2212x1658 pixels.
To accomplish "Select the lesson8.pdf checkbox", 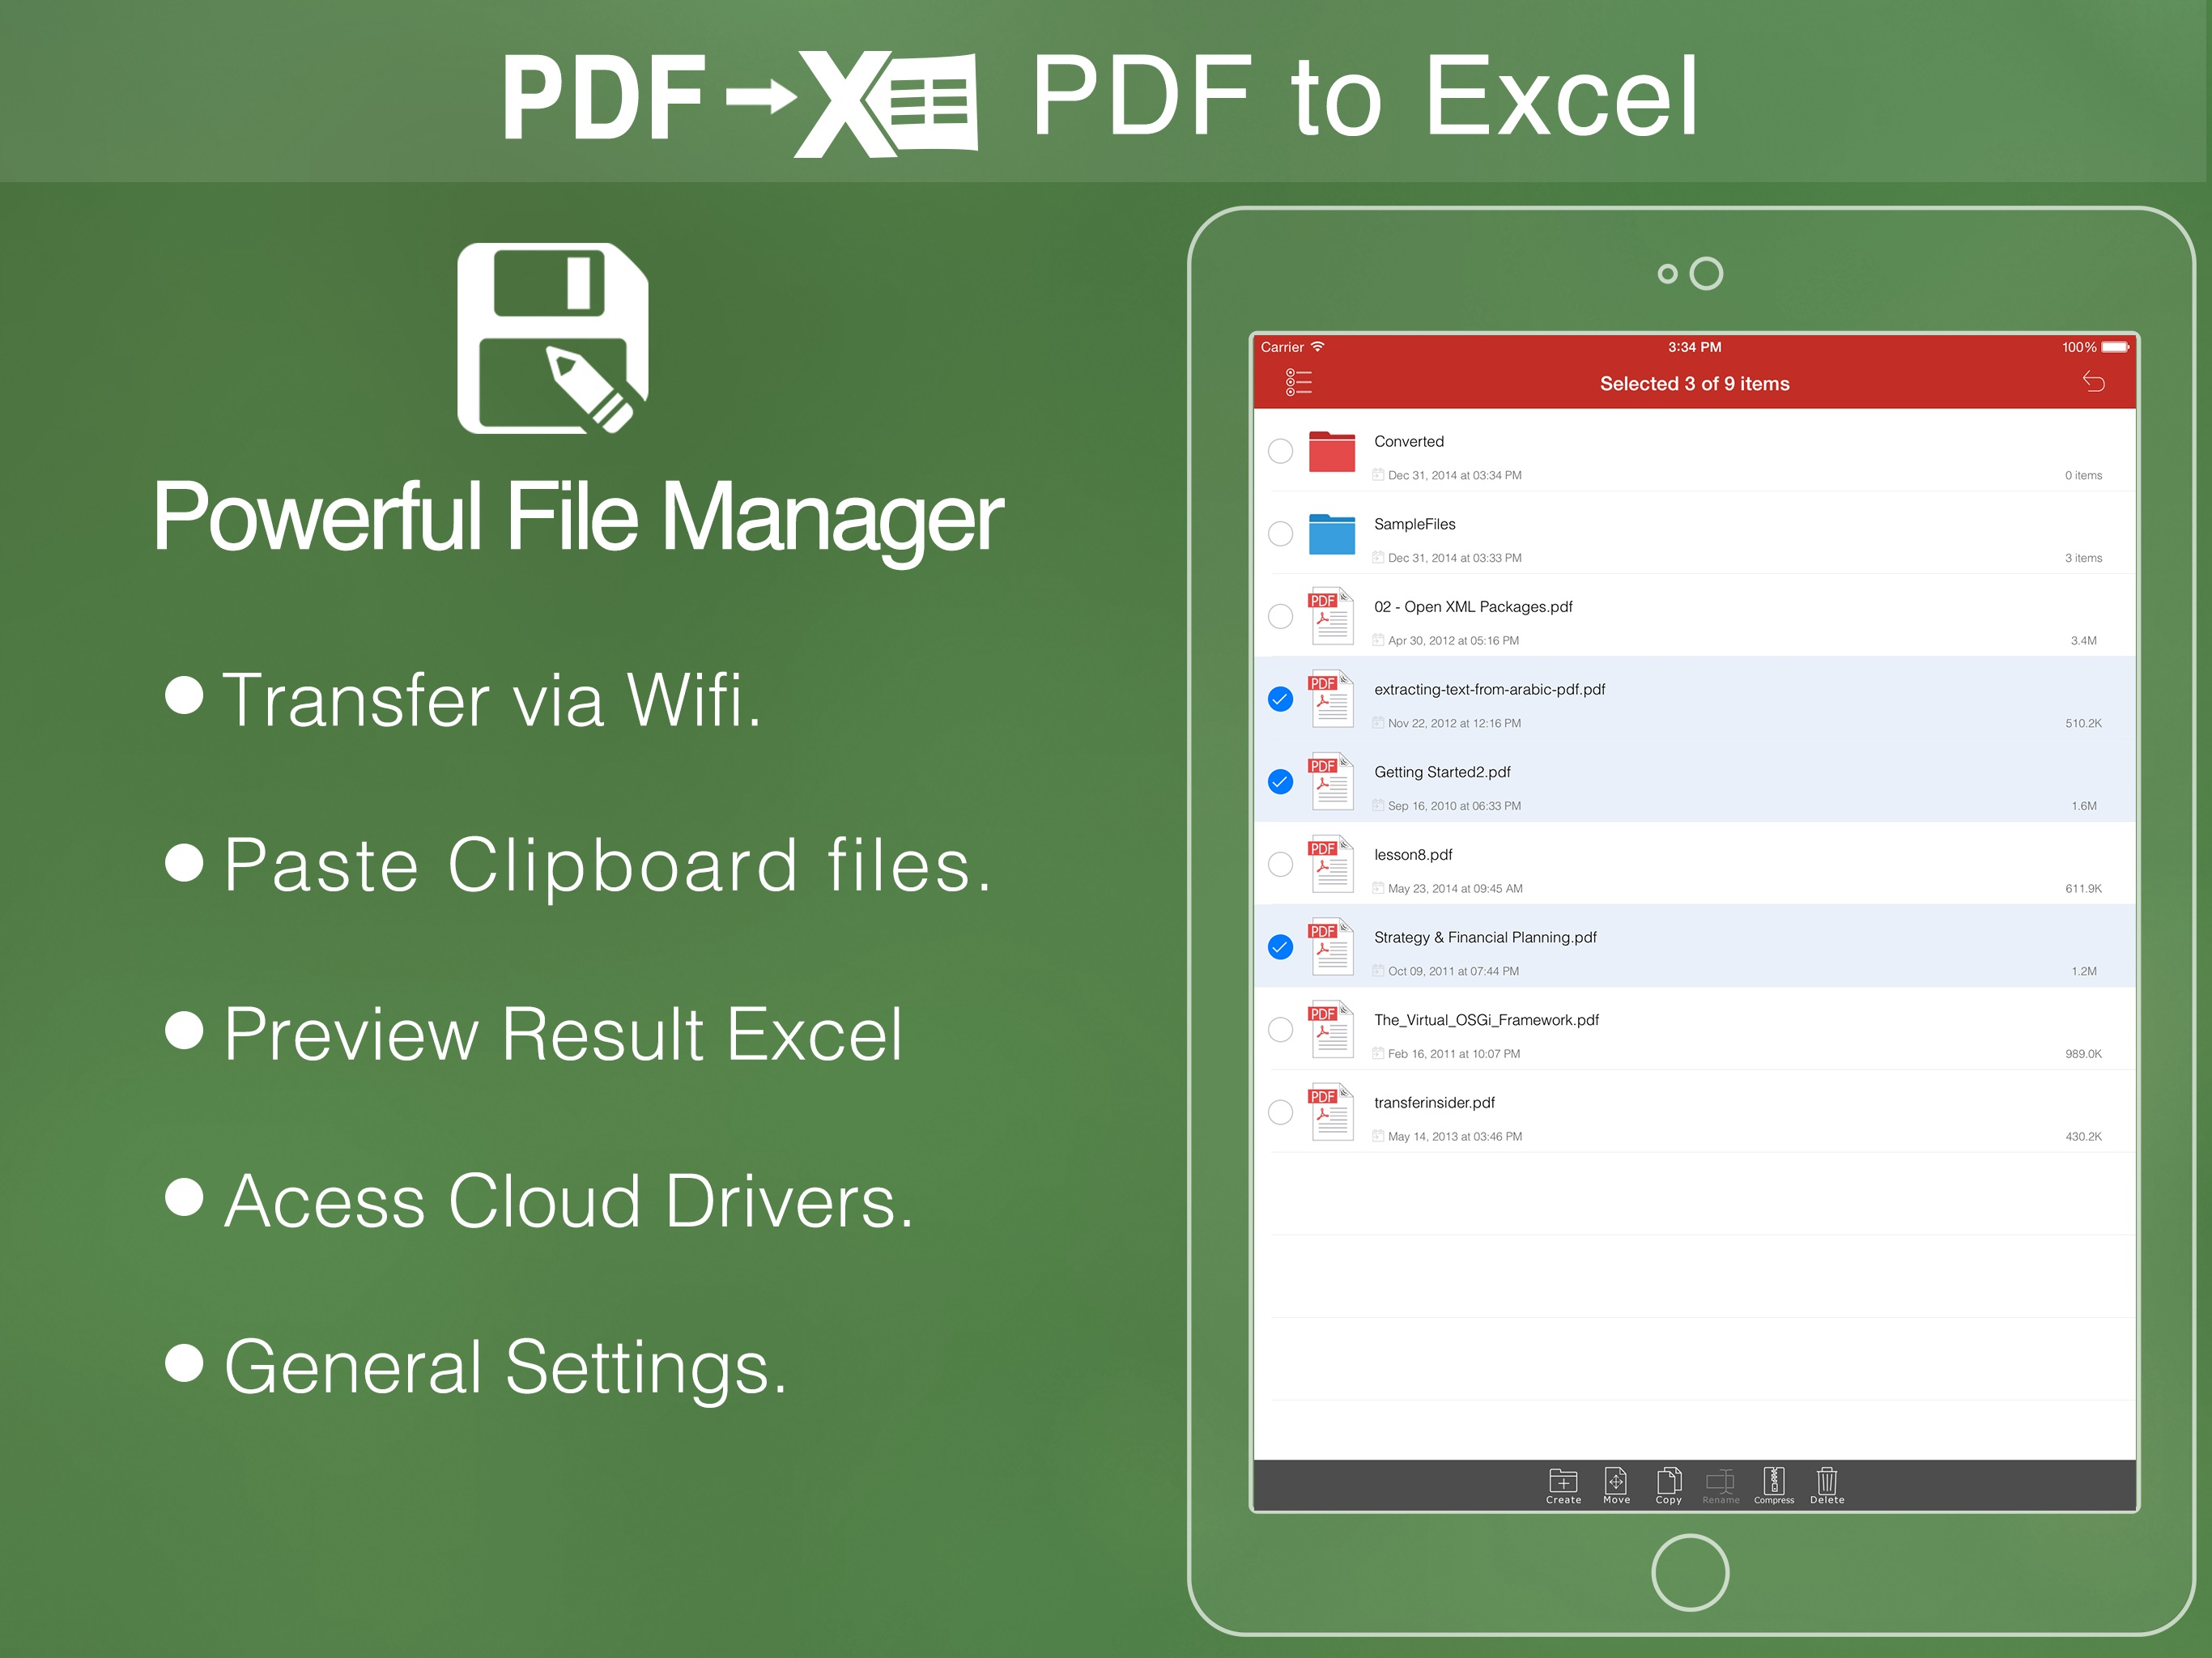I will pyautogui.click(x=1280, y=864).
